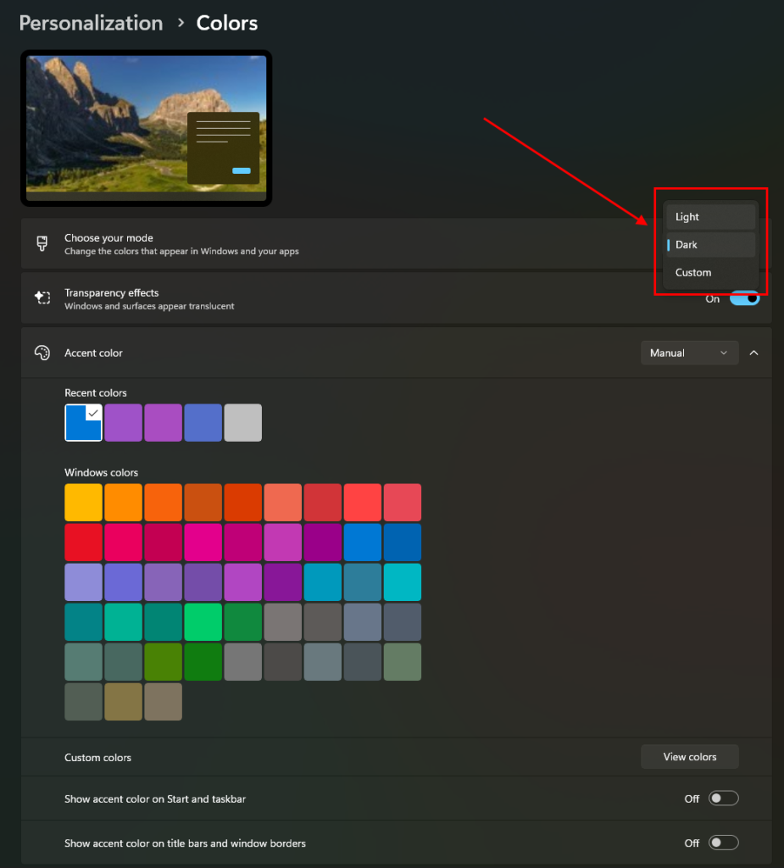
Task: Select the bright mint green Windows color swatch
Action: coord(203,622)
